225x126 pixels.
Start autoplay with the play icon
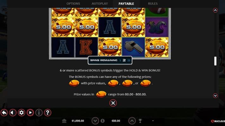[x=30, y=112]
